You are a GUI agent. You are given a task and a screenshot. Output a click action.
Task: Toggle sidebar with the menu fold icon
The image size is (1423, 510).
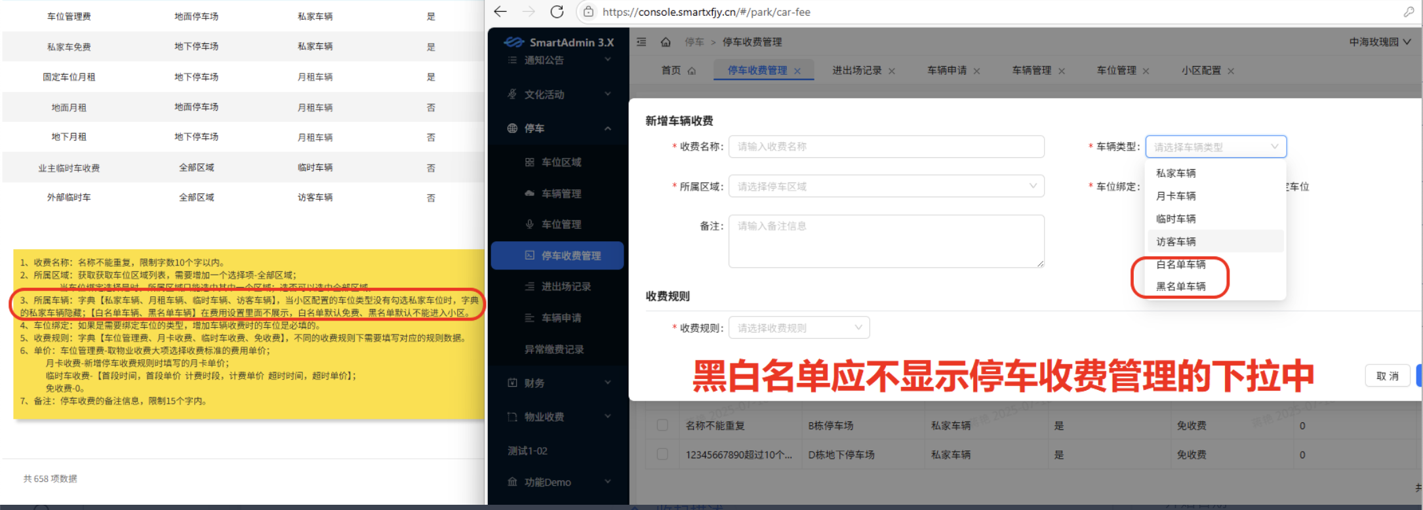641,42
